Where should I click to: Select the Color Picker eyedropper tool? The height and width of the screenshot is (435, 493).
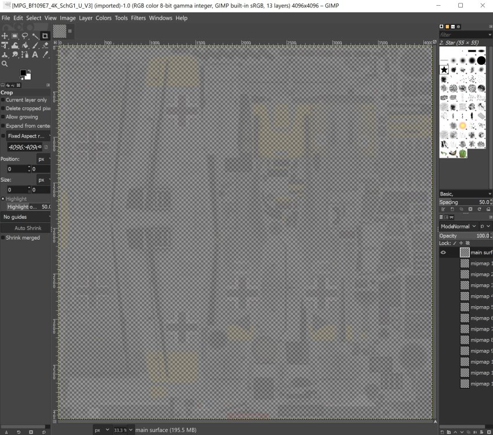pos(45,55)
